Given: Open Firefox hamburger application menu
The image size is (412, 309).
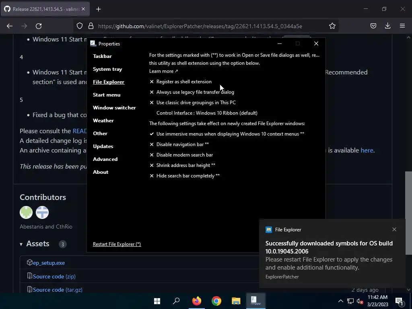Looking at the screenshot, I should [x=402, y=26].
